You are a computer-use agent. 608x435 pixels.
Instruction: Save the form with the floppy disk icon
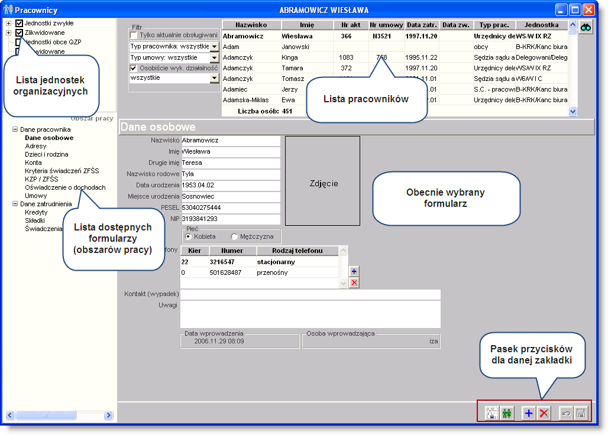point(581,413)
